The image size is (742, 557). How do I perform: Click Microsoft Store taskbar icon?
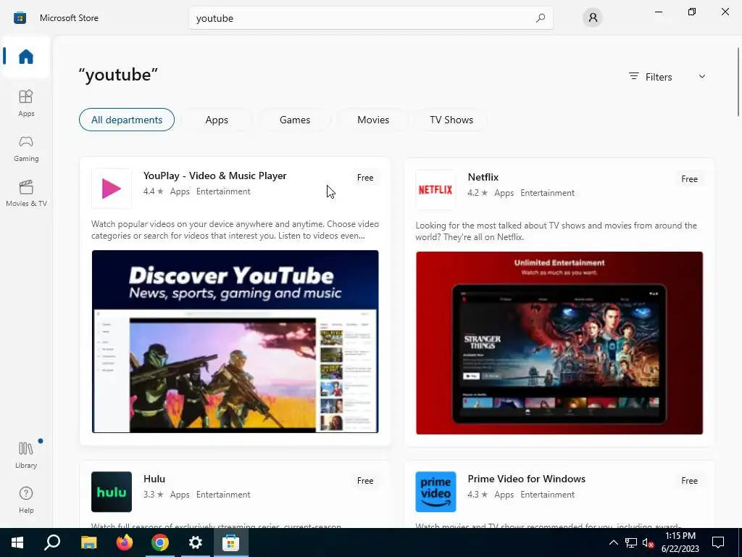click(231, 542)
